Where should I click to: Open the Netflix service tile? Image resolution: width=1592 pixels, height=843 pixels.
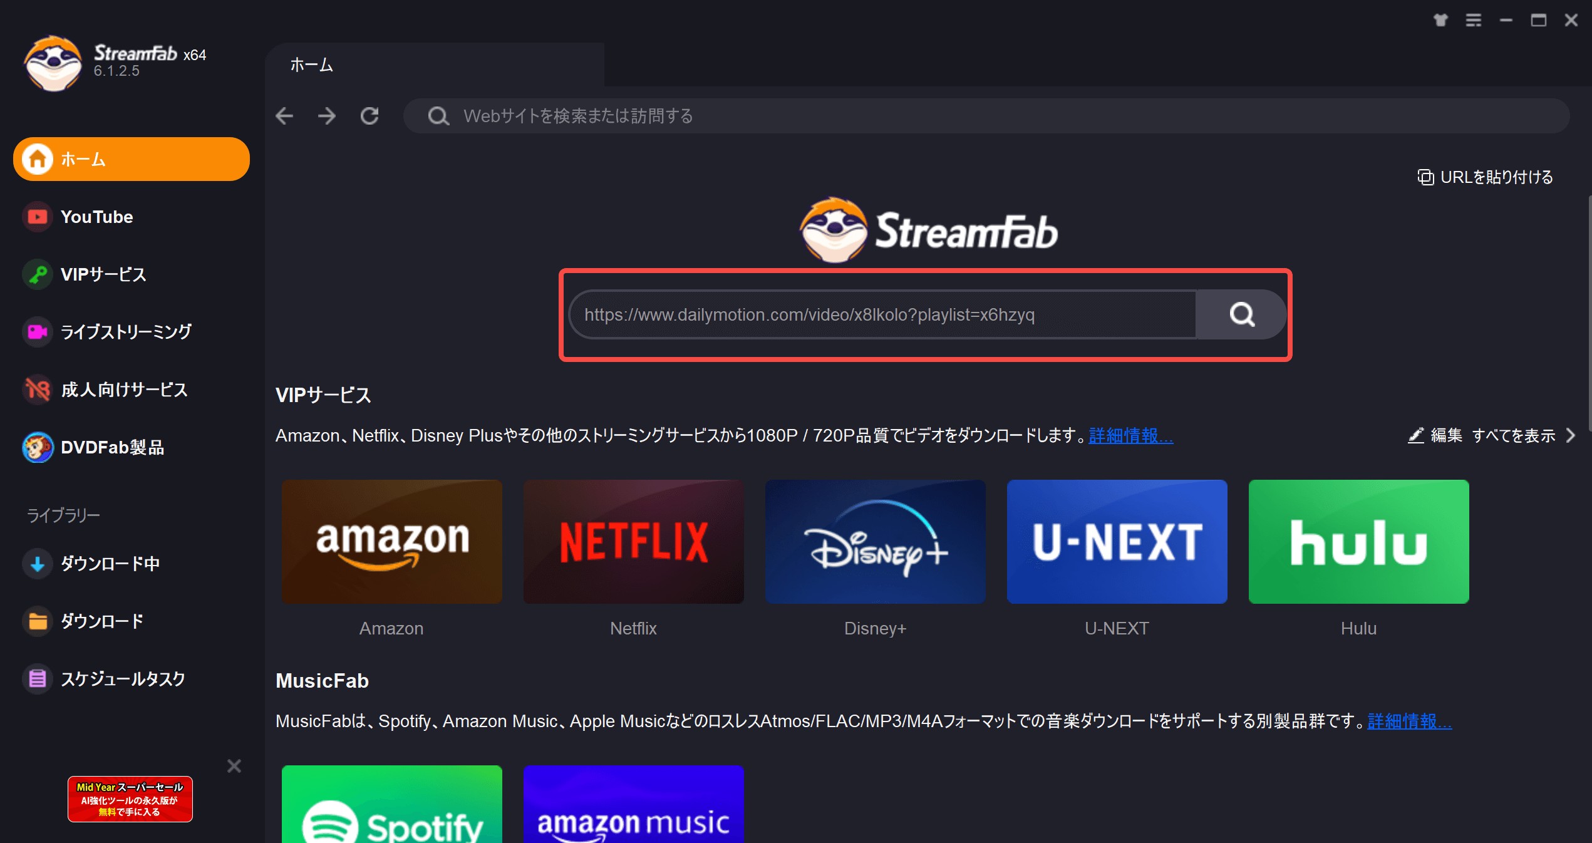tap(633, 542)
